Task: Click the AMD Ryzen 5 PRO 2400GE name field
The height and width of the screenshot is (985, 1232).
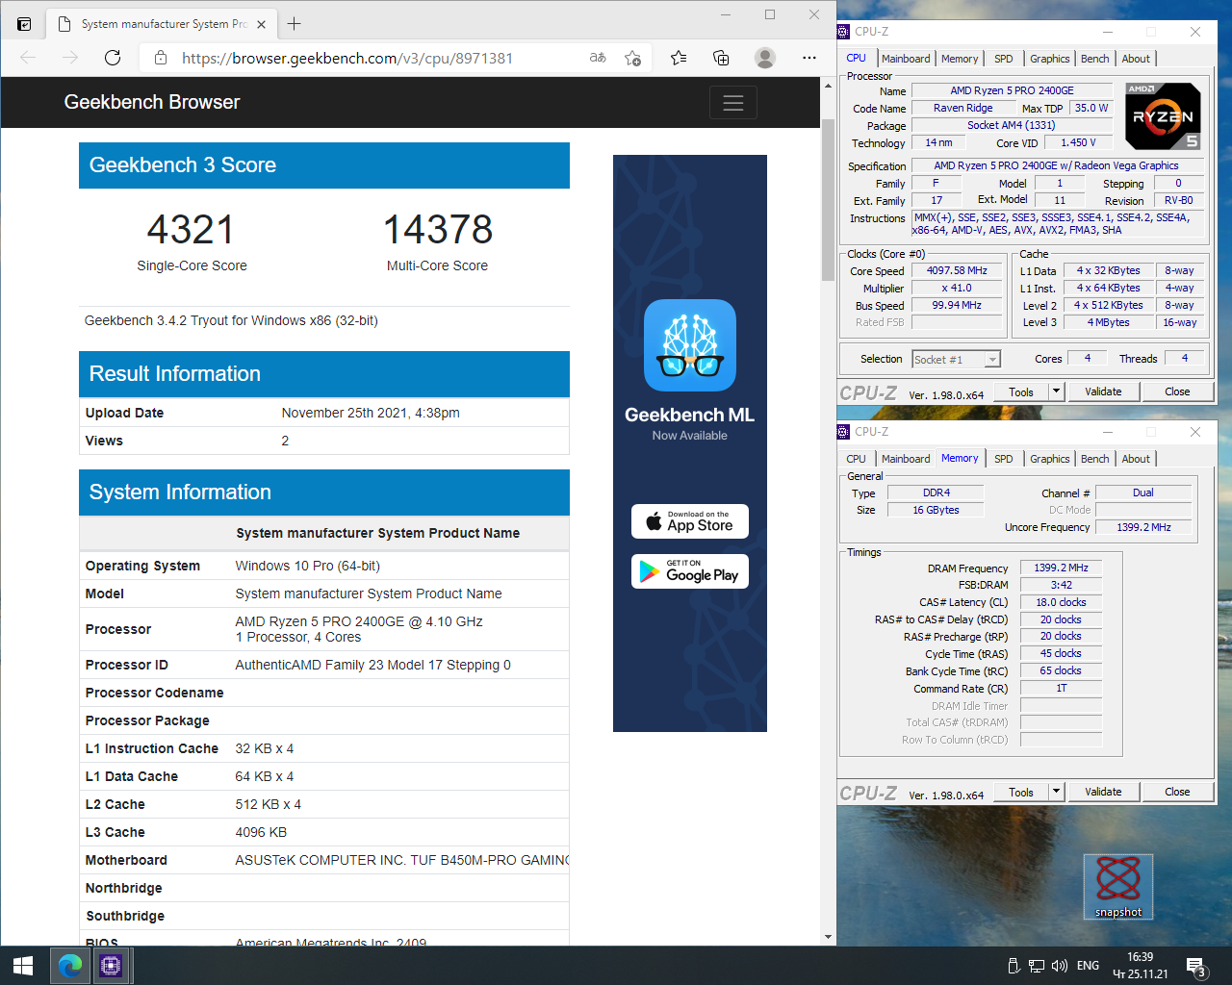Action: click(1013, 90)
